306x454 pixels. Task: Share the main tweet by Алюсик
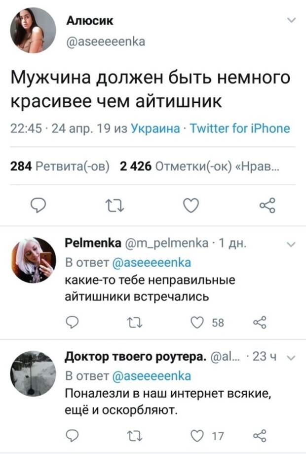pyautogui.click(x=267, y=205)
